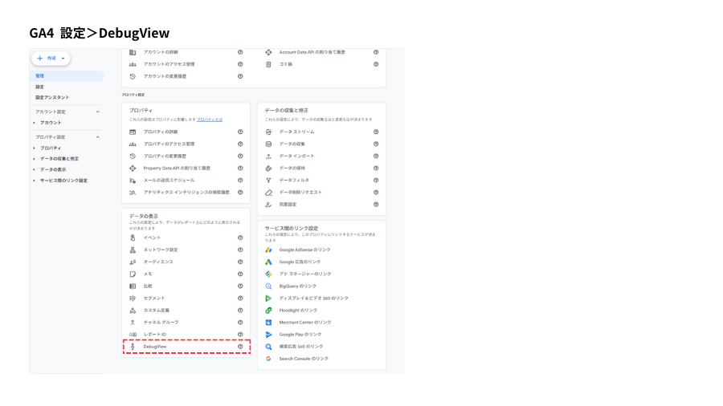
Task: Click the プロパティの変更履歴 history icon
Action: (133, 156)
